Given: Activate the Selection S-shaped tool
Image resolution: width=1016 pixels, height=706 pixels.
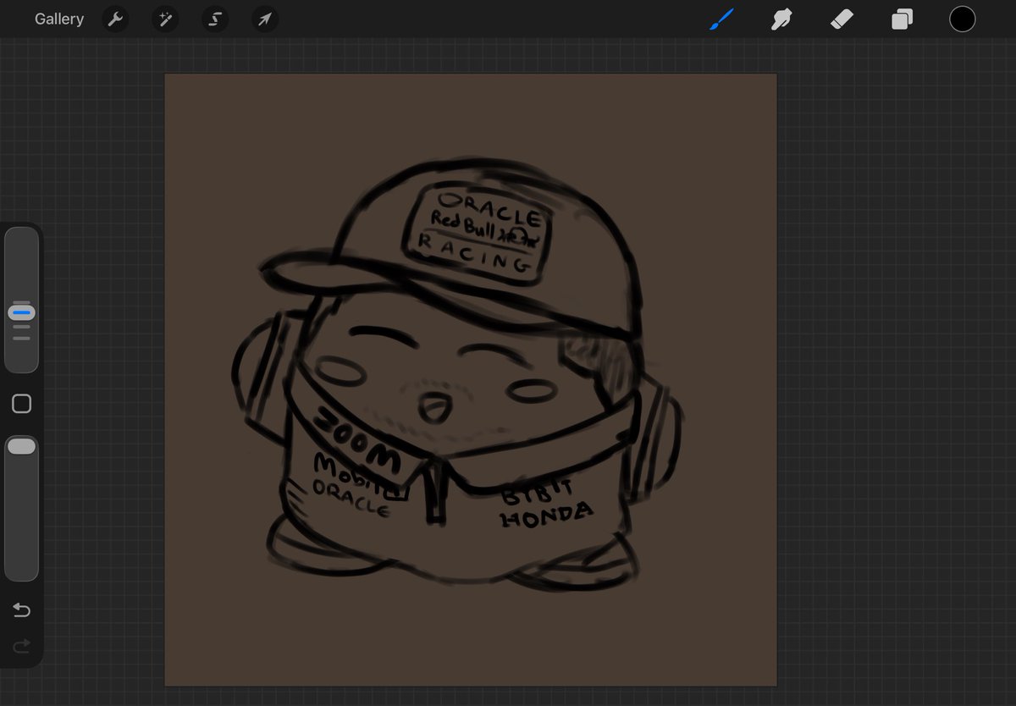Looking at the screenshot, I should click(215, 19).
